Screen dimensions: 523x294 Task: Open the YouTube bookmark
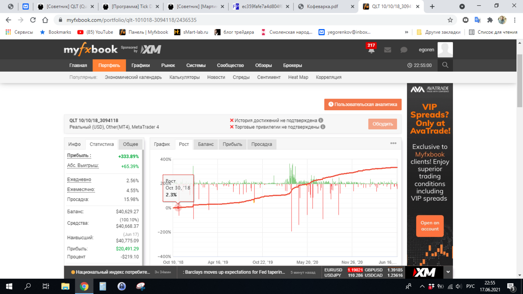[95, 32]
